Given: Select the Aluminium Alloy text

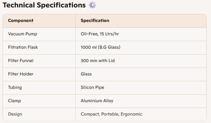Looking at the screenshot, I should pos(97,101).
